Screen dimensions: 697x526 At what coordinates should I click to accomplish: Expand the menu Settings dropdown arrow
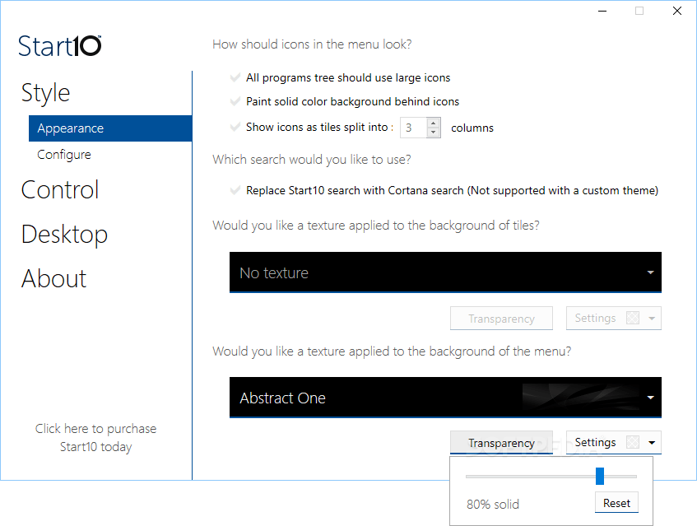point(652,442)
